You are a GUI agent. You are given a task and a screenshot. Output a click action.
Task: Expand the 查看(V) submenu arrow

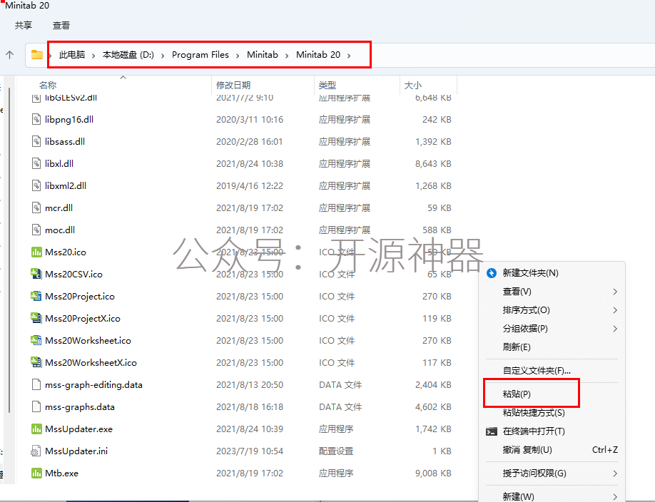tap(615, 292)
